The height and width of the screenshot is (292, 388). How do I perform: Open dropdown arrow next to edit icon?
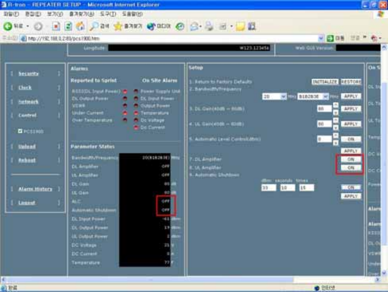pyautogui.click(x=231, y=26)
